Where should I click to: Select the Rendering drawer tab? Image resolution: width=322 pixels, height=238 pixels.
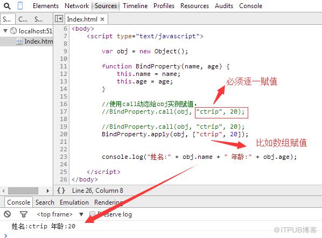pos(108,202)
